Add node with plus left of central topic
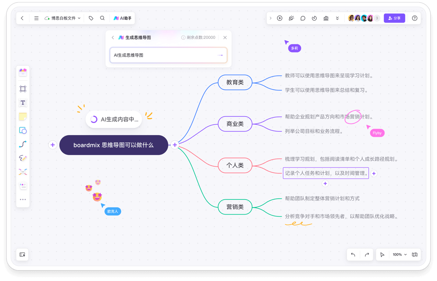Image resolution: width=437 pixels, height=281 pixels. point(53,145)
